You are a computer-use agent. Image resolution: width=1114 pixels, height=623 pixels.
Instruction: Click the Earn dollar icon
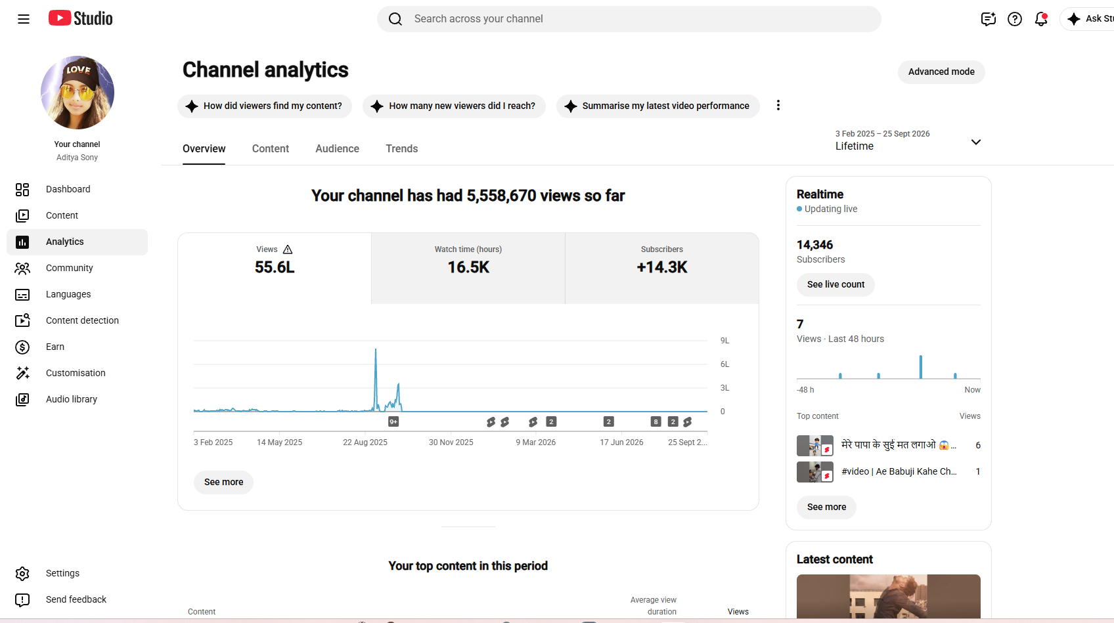(22, 347)
